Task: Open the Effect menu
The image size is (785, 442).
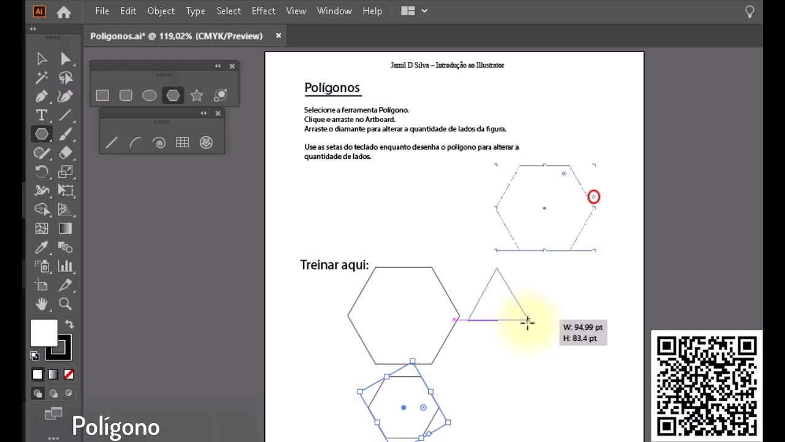Action: (264, 11)
